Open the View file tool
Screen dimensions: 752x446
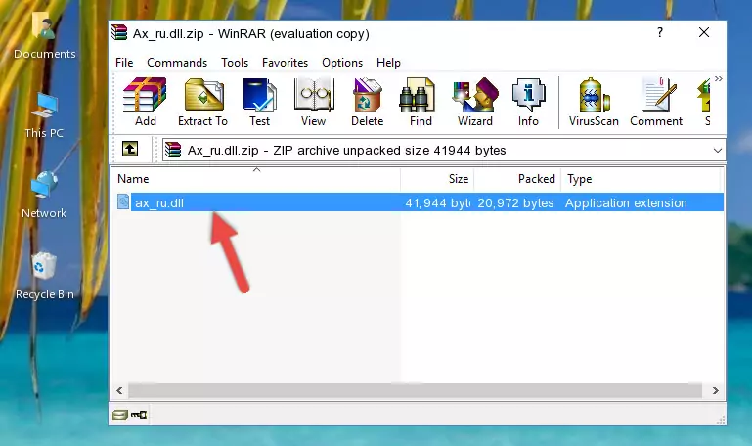[314, 102]
